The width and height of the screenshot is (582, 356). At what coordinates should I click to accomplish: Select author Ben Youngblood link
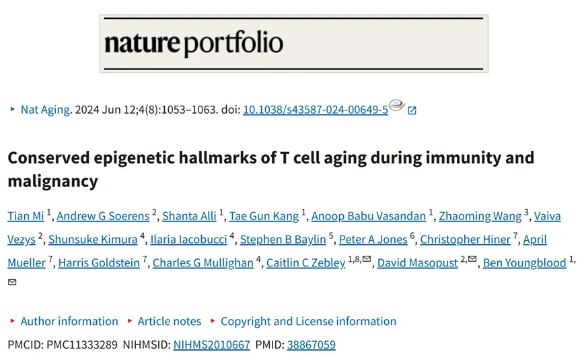(x=524, y=263)
